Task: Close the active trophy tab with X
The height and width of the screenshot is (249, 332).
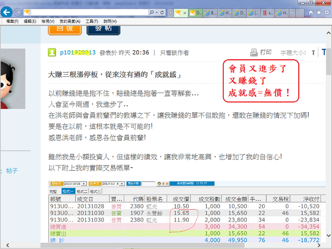Action: point(184,13)
